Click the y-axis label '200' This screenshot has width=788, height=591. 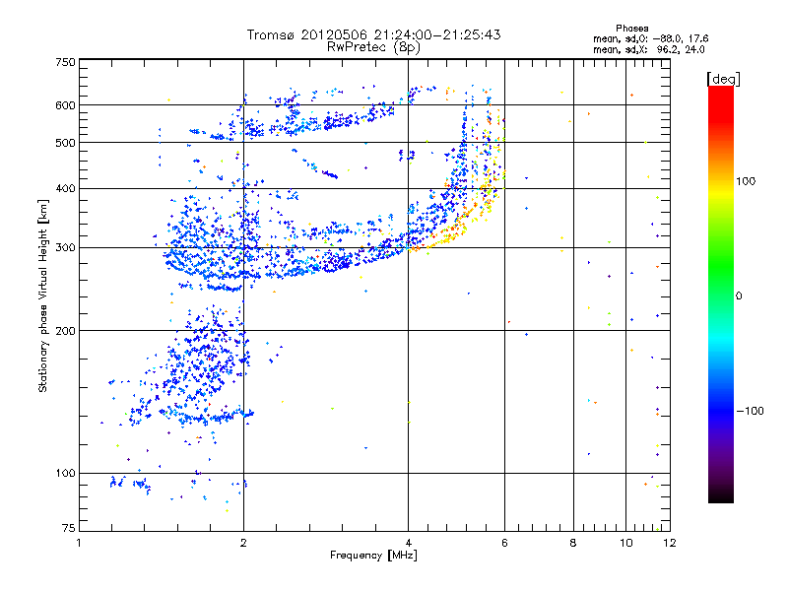tap(65, 331)
